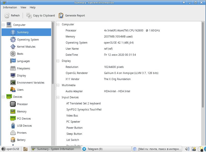Click the details pane vertical scrollbar
The height and width of the screenshot is (152, 206).
point(203,65)
